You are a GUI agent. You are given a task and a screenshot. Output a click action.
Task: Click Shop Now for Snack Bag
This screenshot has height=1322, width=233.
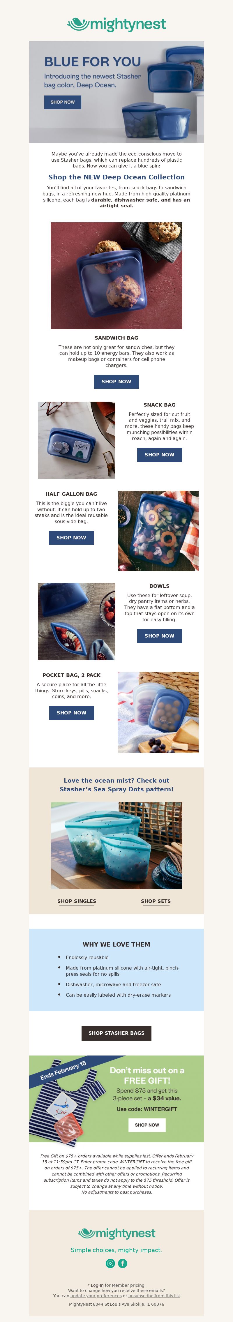click(x=160, y=455)
